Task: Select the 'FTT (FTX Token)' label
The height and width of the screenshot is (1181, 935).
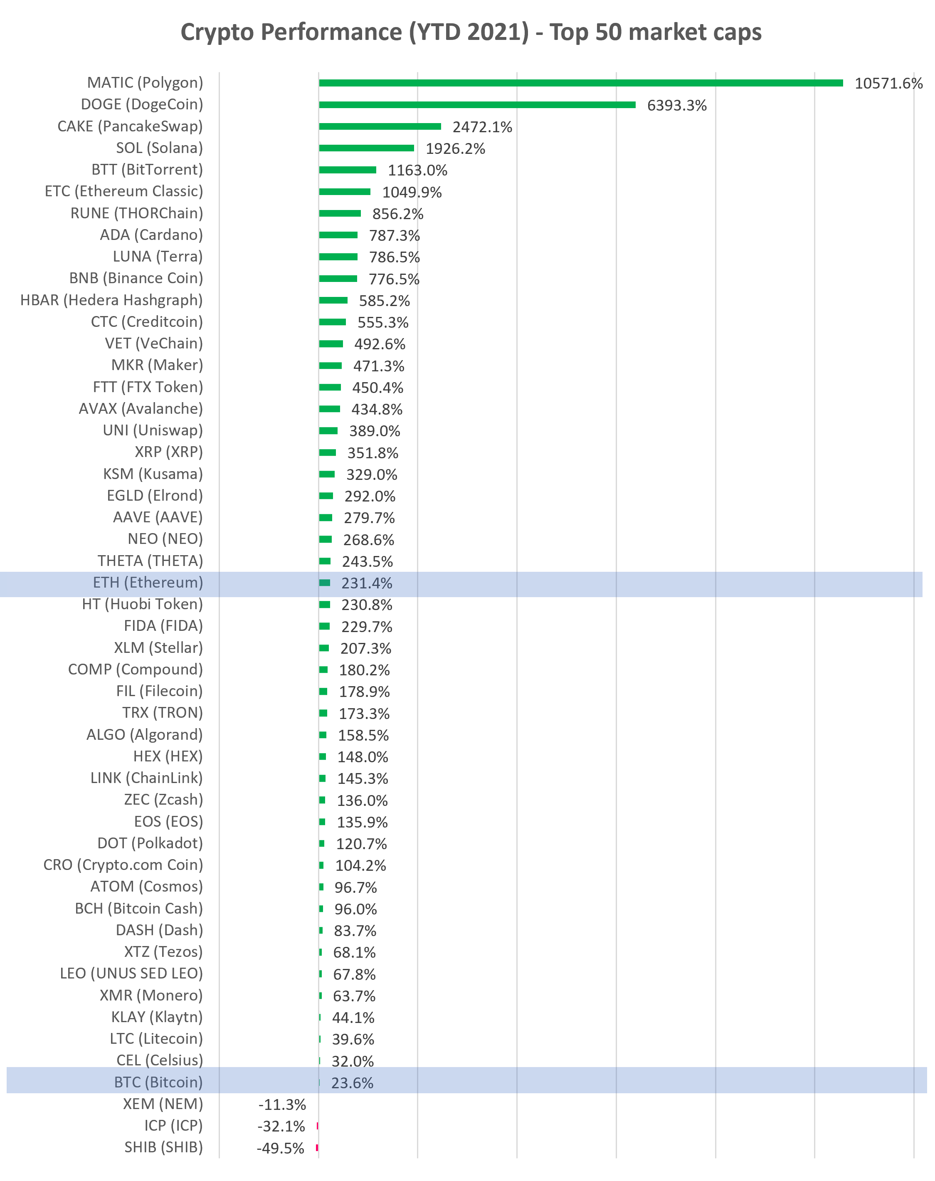Action: (x=148, y=387)
